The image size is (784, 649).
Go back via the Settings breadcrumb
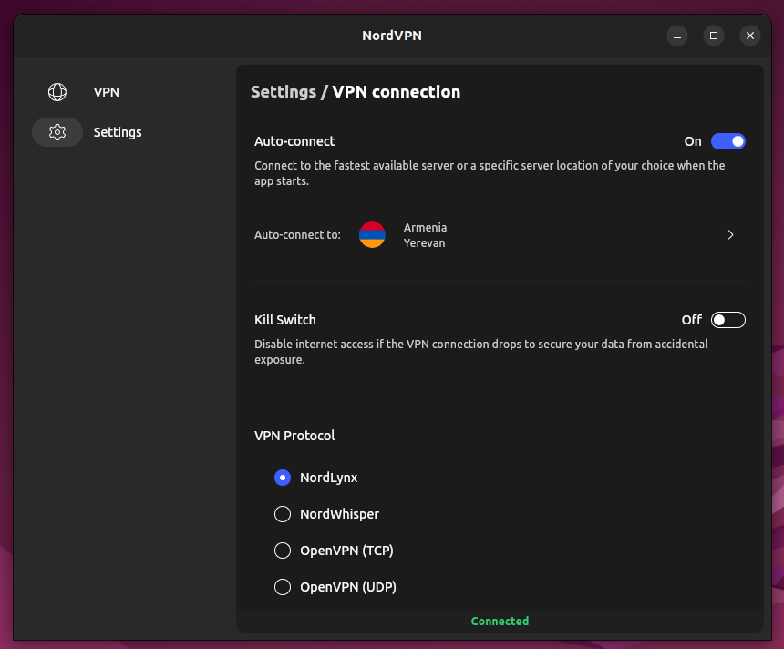(283, 92)
